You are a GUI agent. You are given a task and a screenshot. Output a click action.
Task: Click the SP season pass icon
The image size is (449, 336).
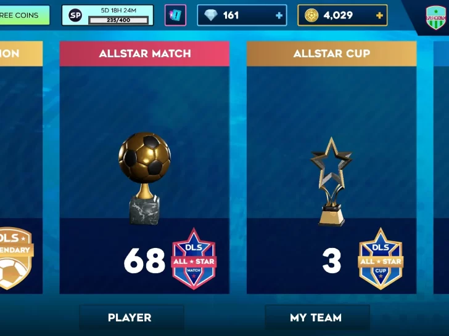(75, 15)
